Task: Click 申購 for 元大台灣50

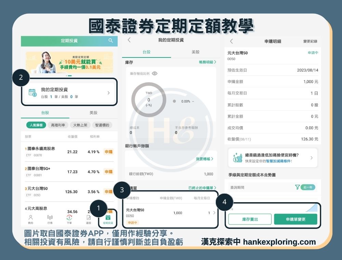Action: [109, 192]
